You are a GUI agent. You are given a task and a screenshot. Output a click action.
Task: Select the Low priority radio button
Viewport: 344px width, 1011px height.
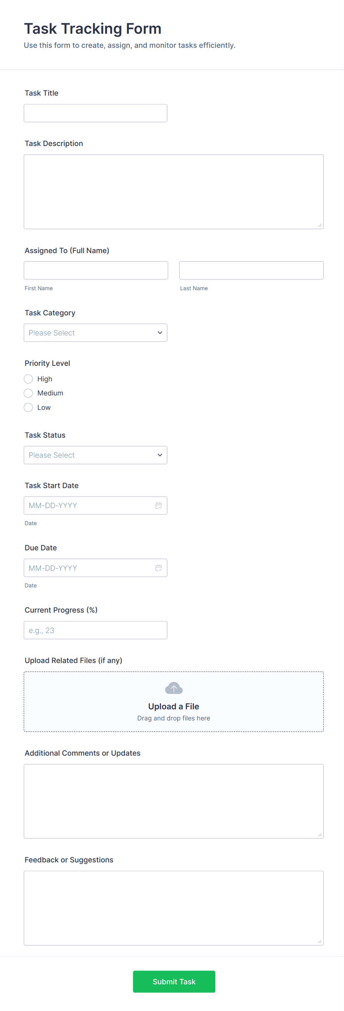pos(28,407)
